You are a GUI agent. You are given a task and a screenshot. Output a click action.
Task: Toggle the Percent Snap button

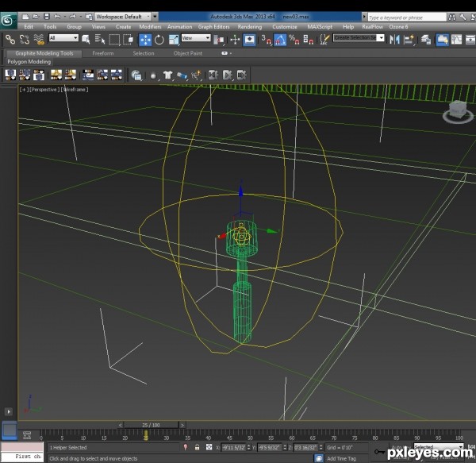[x=294, y=40]
